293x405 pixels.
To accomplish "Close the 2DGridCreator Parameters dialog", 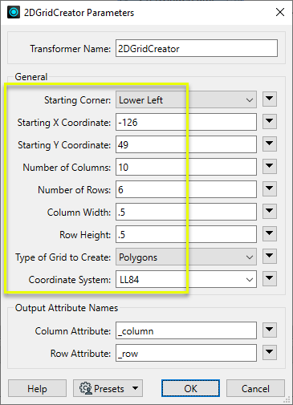I will [x=280, y=12].
